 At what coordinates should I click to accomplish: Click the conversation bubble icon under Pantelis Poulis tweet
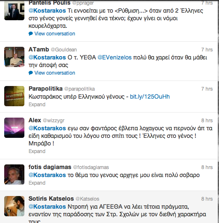(x=31, y=34)
